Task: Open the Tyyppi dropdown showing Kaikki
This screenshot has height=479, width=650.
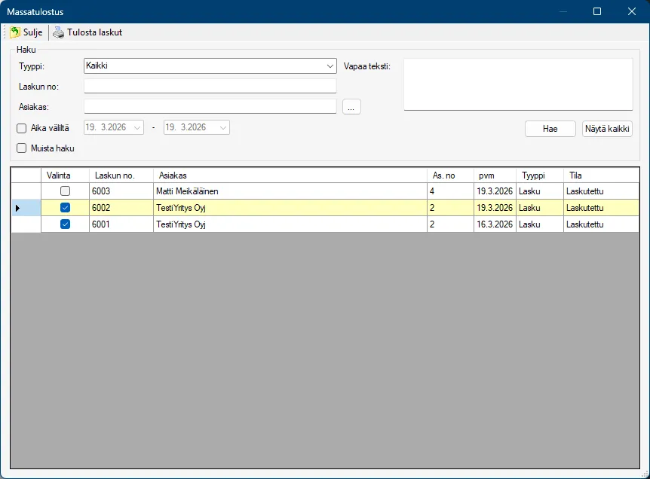Action: 330,66
